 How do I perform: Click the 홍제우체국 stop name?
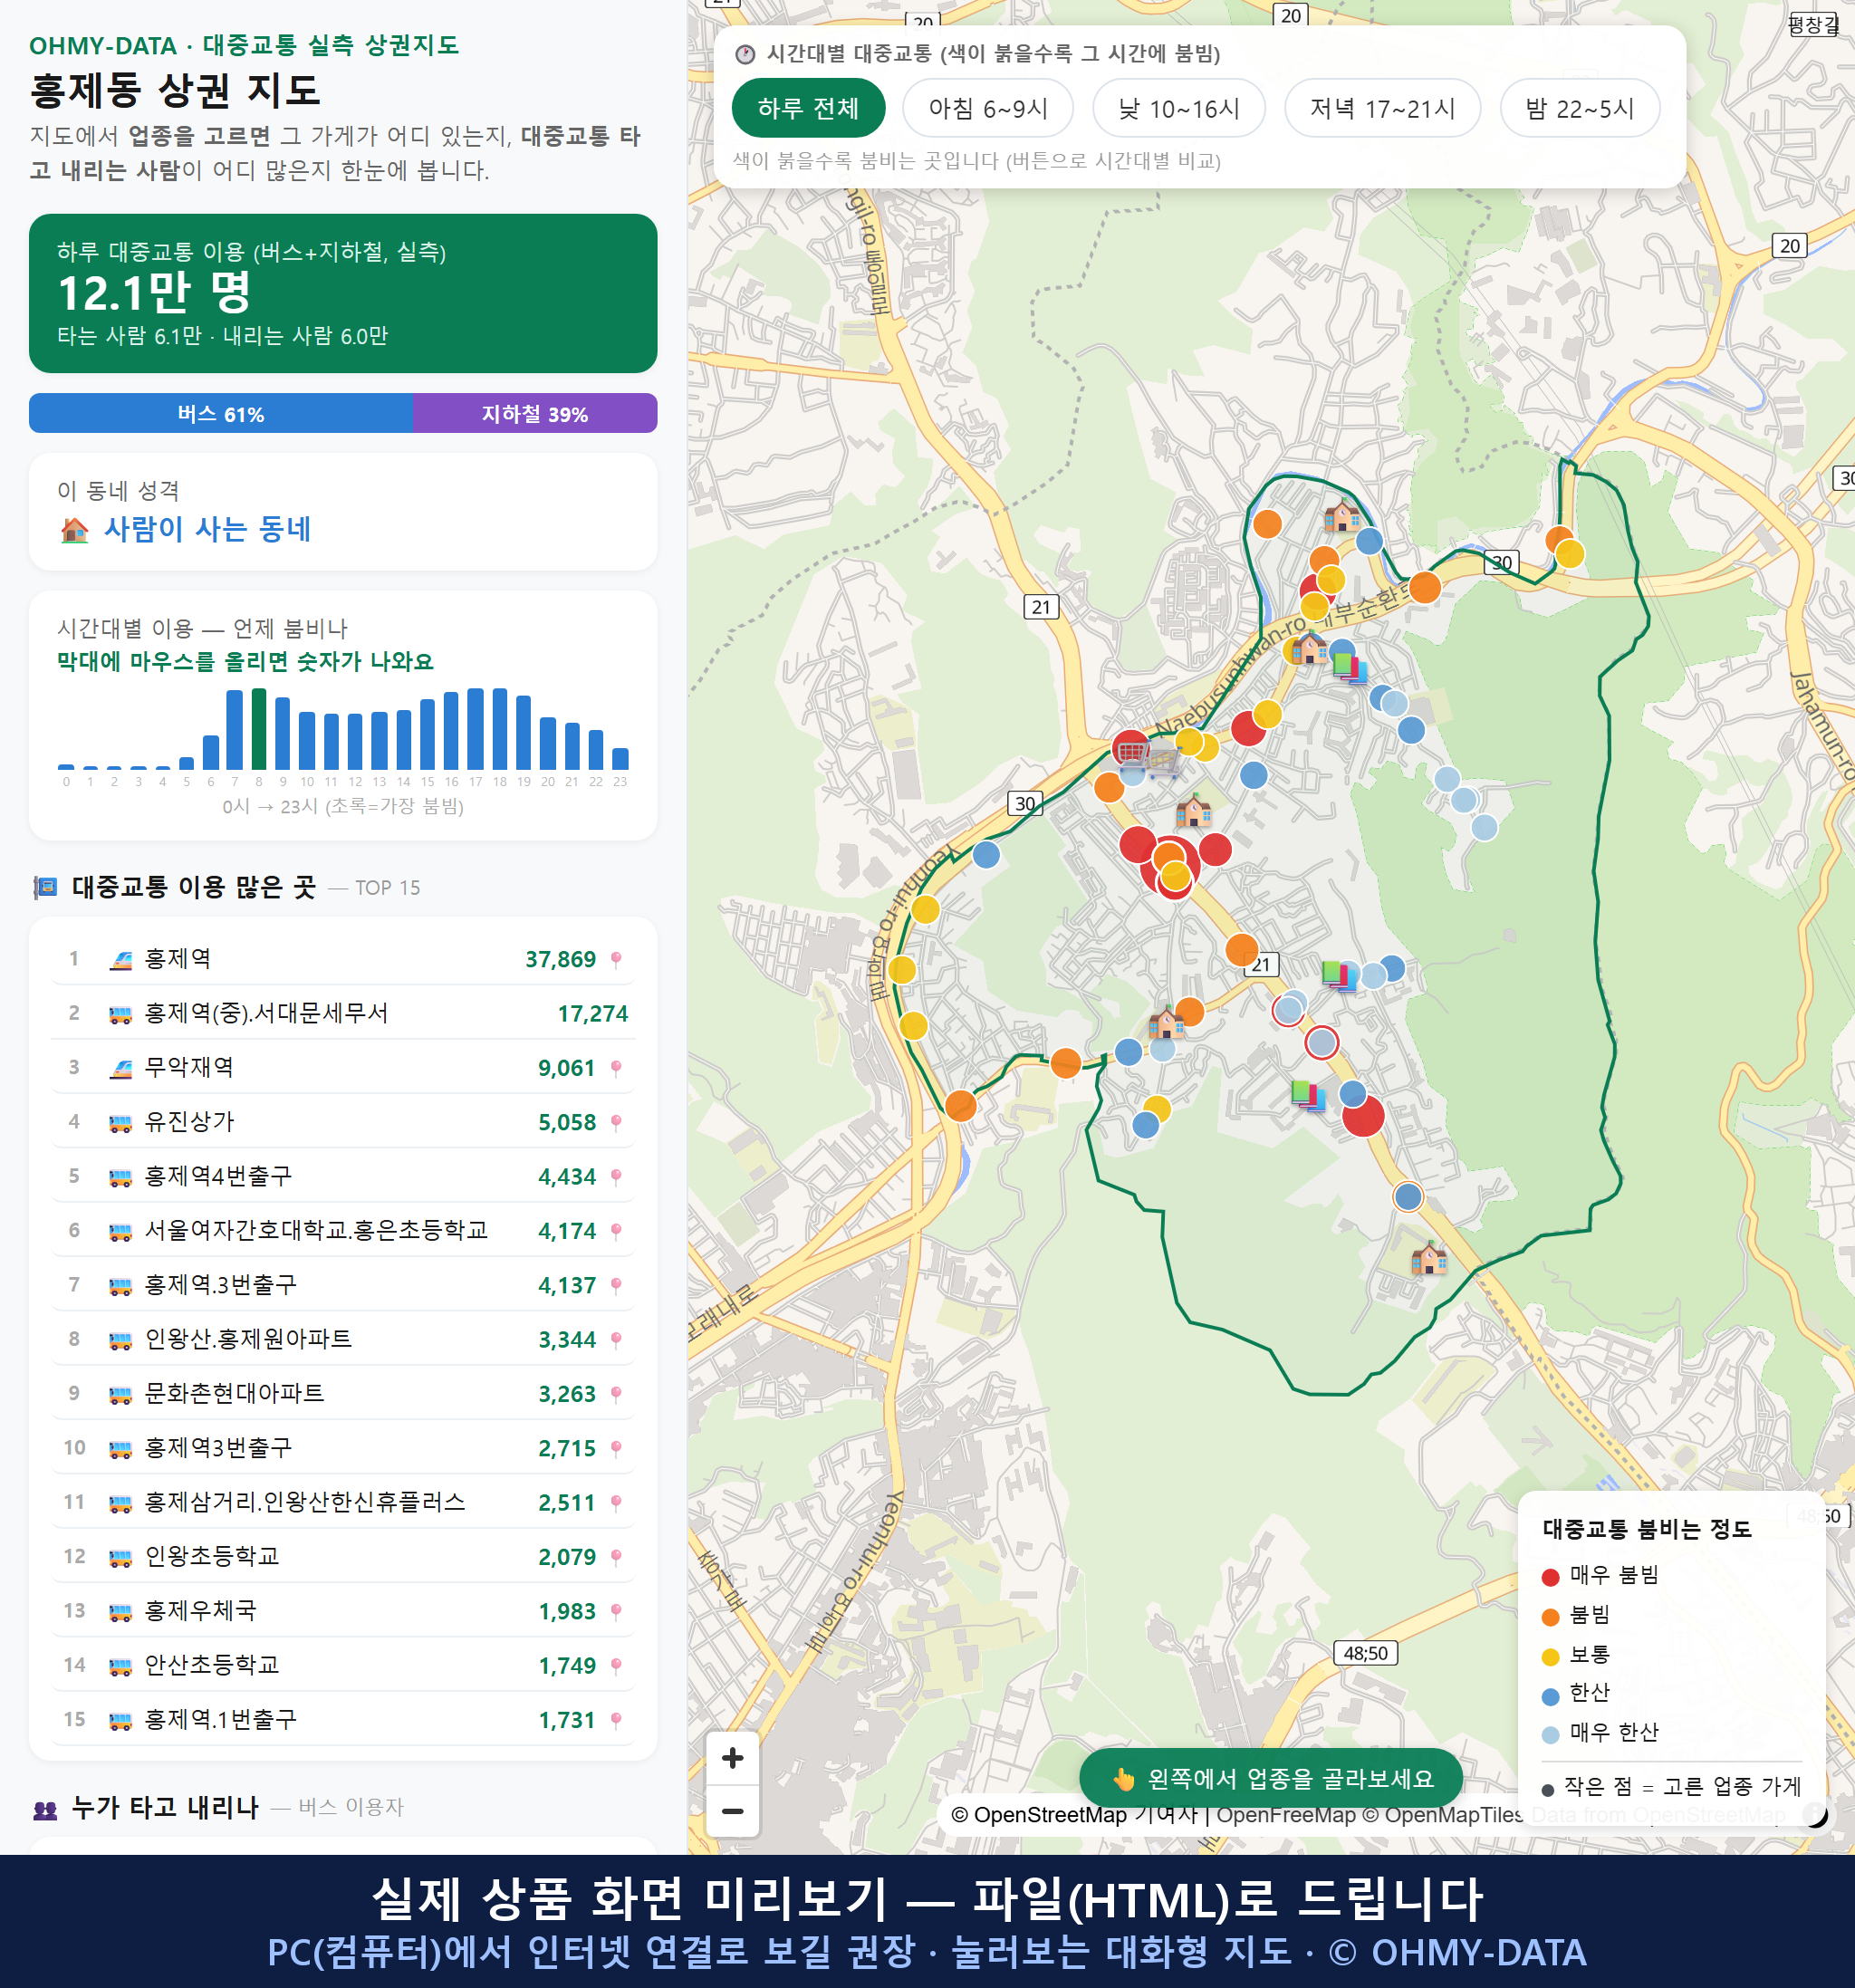200,1610
